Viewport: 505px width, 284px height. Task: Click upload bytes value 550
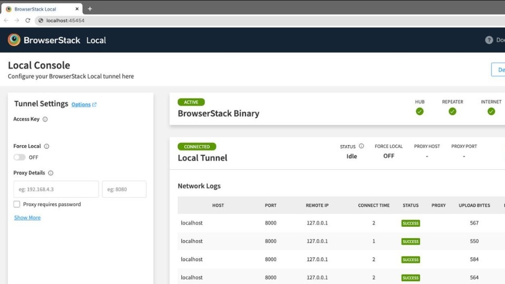(x=474, y=241)
